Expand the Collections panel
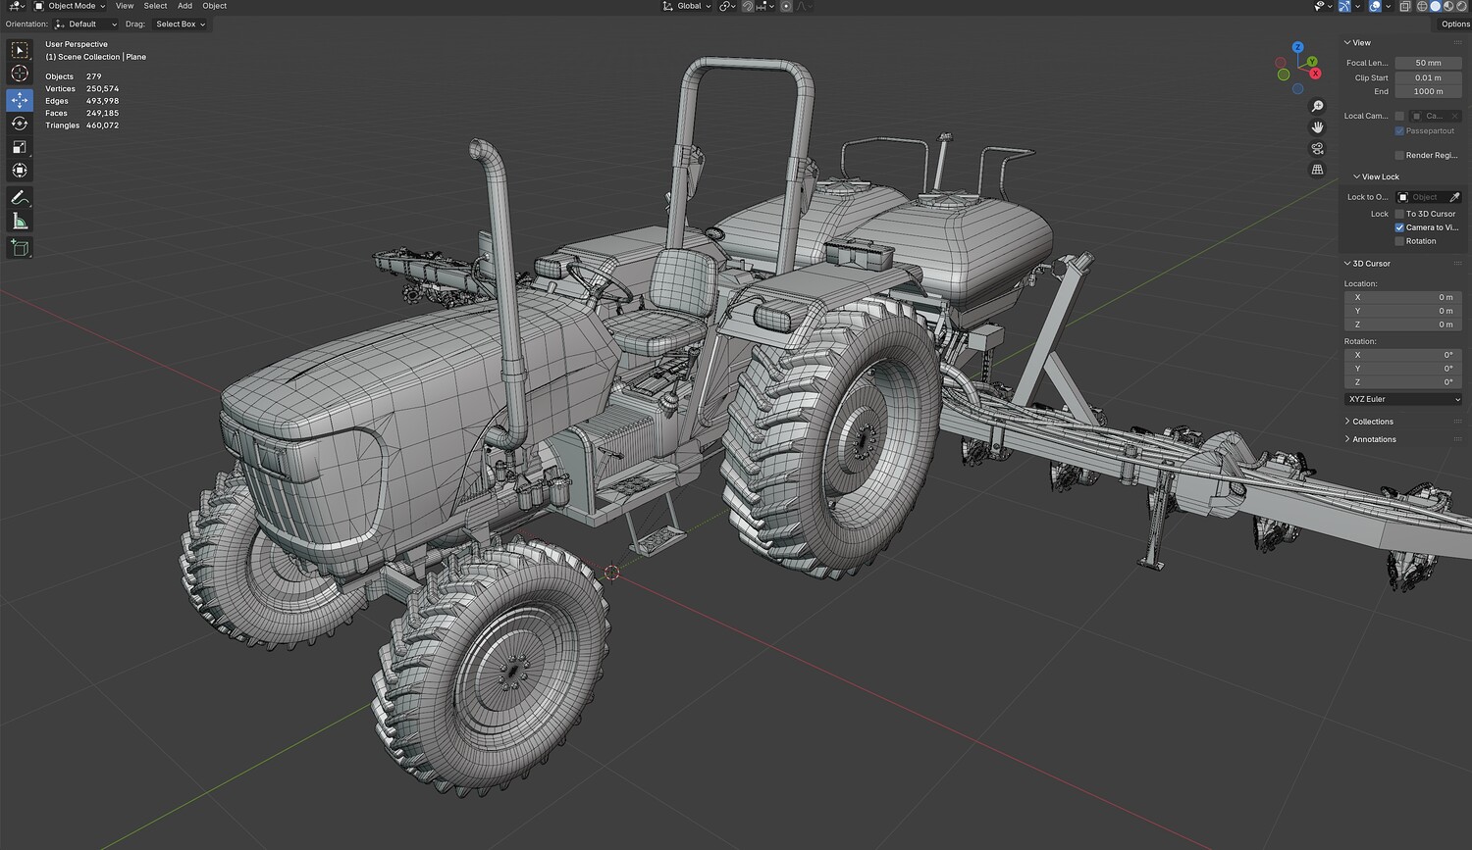The width and height of the screenshot is (1472, 850). click(x=1369, y=422)
